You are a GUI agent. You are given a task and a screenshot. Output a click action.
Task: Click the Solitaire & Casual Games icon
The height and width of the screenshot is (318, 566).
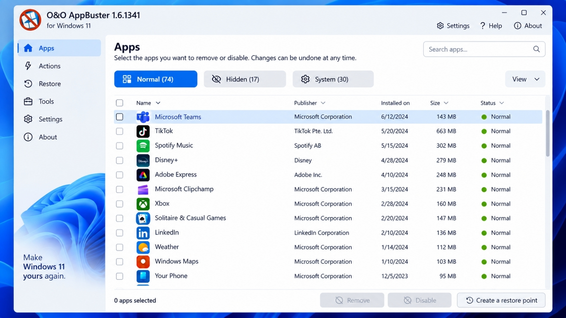(143, 218)
